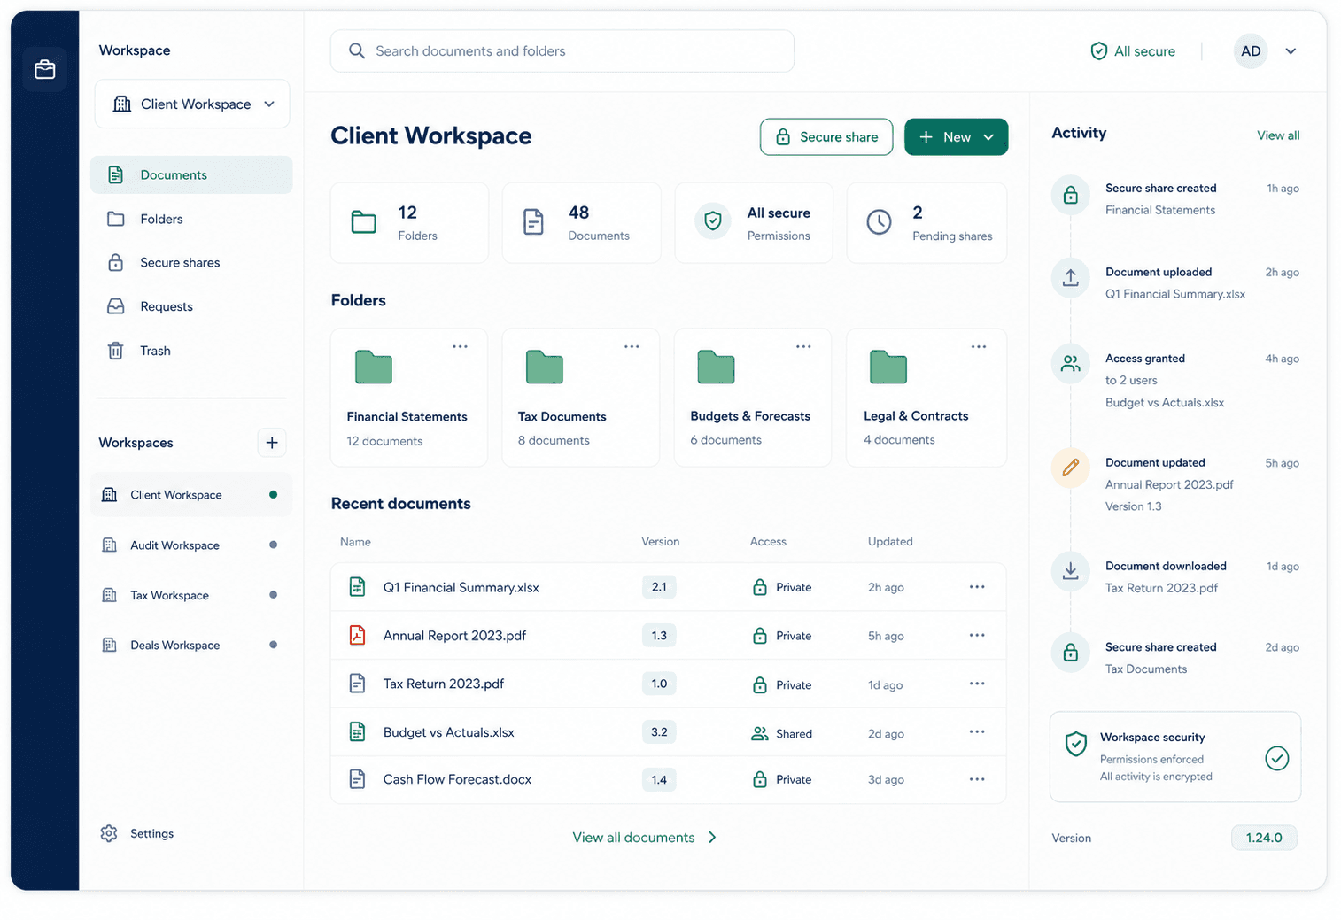The image size is (1341, 920).
Task: Click the briefcase icon in the dark rail
Action: click(45, 69)
